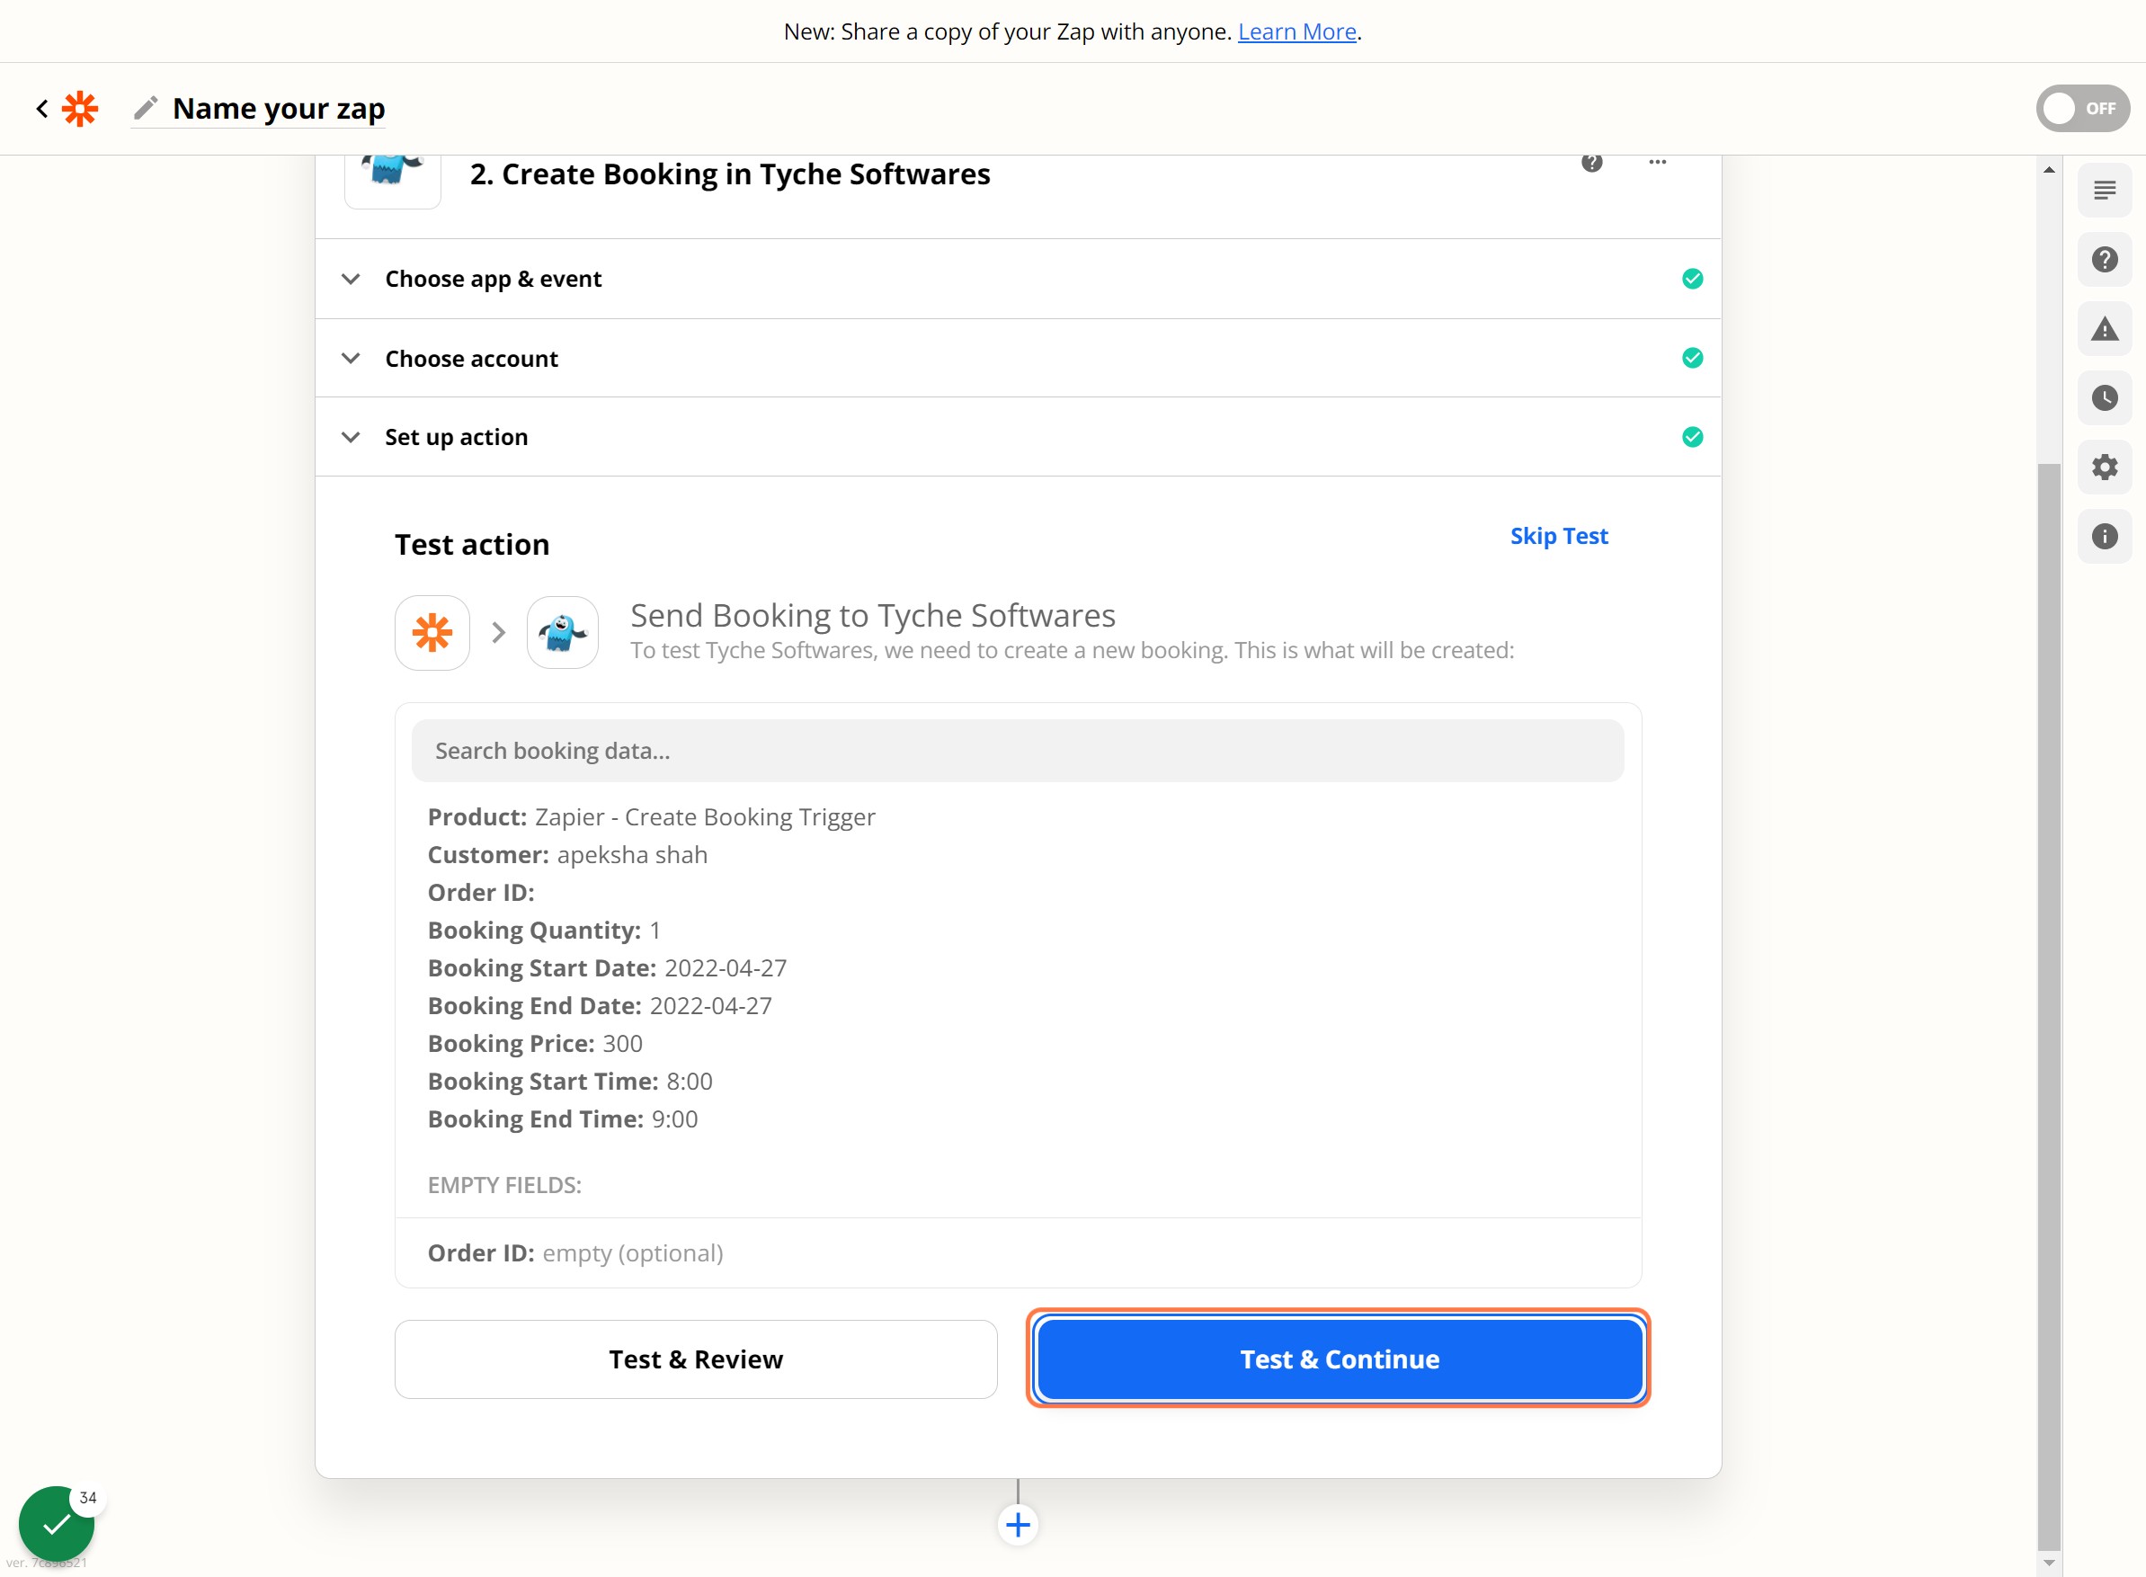Click the pencil edit icon beside zap name

coord(145,108)
